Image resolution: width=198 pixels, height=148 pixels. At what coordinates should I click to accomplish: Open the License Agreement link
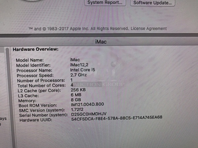148,29
